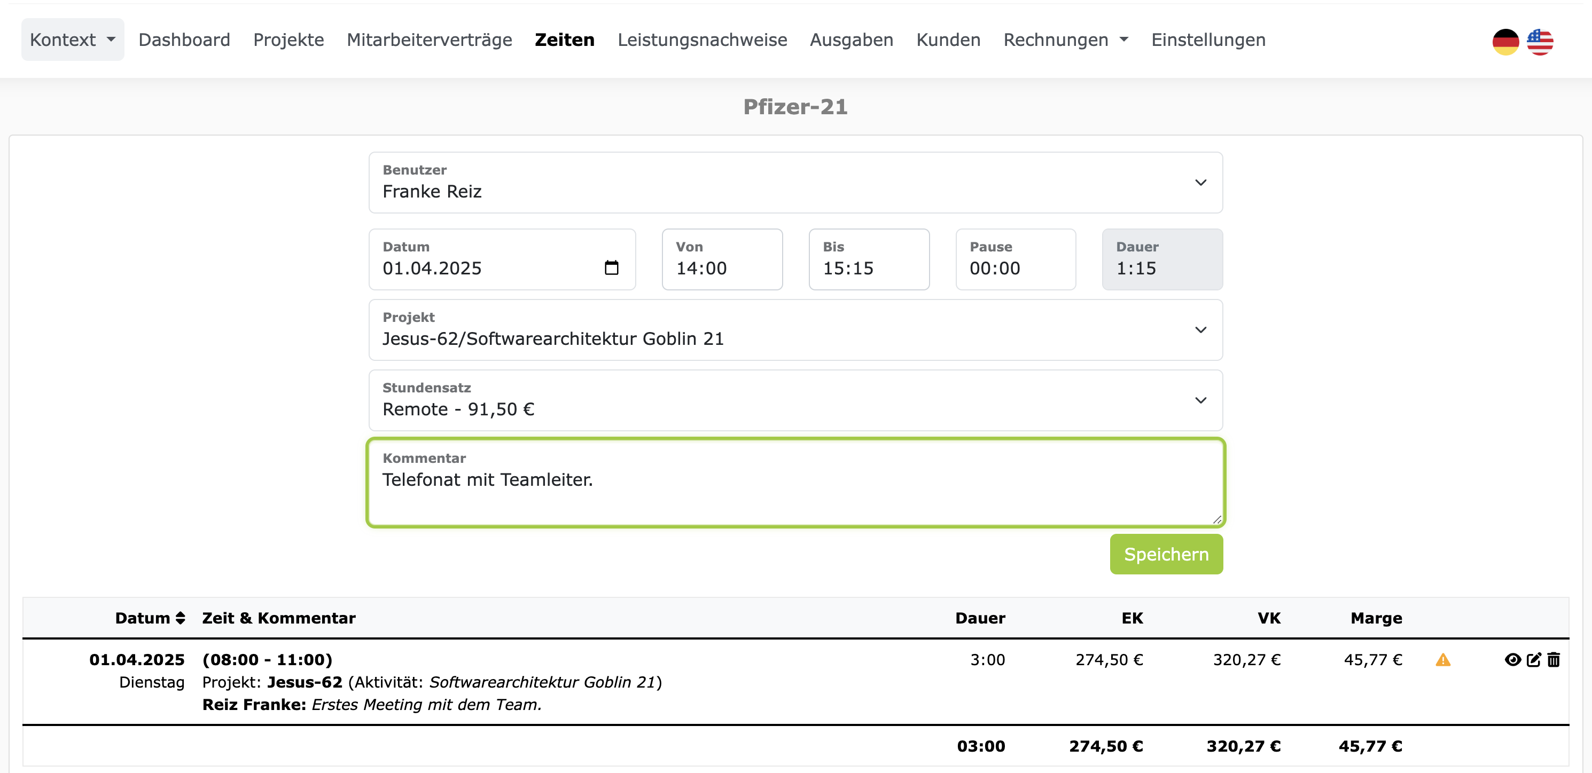Open the Rechnungen menu

pyautogui.click(x=1065, y=40)
